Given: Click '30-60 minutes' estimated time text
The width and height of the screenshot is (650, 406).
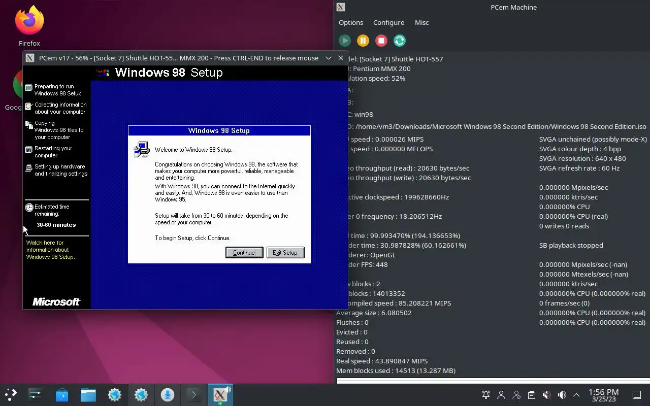Looking at the screenshot, I should point(56,225).
